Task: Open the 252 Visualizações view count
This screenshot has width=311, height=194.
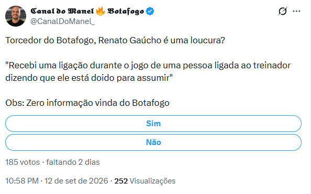Action: 145,181
